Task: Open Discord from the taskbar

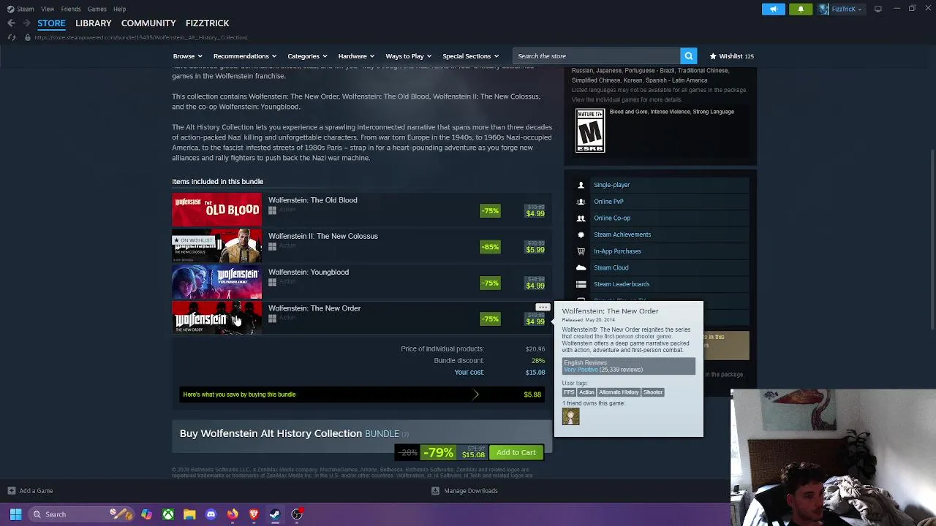Action: click(x=211, y=514)
